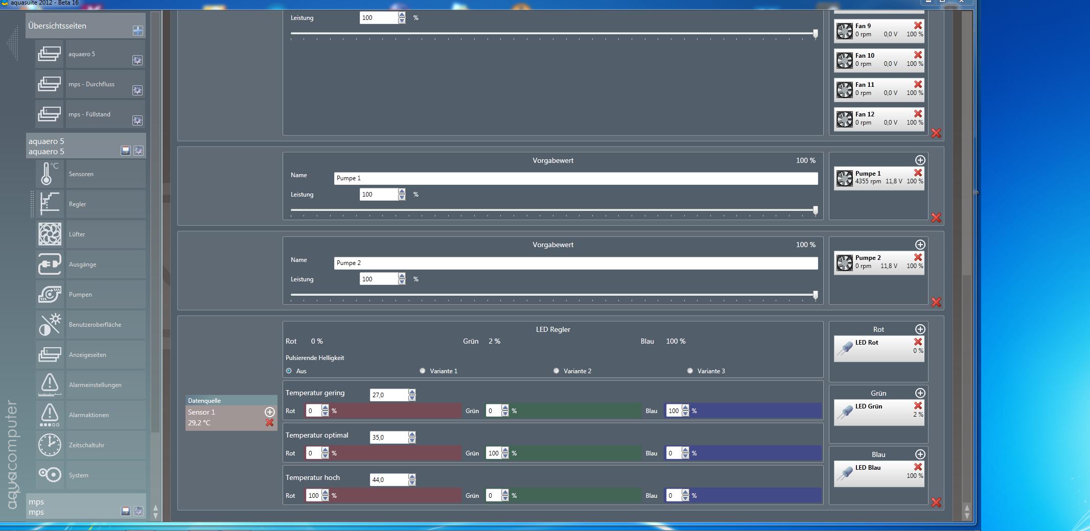Click the Pumpe 2 name field
The height and width of the screenshot is (531, 1090).
click(x=575, y=263)
